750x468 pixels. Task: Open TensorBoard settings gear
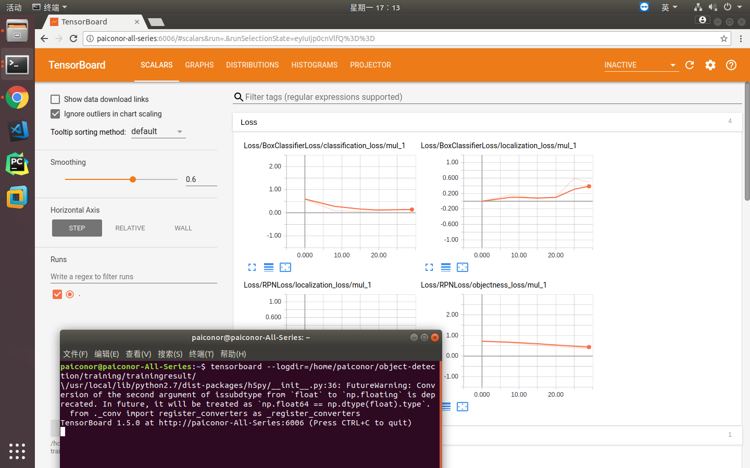[x=710, y=65]
